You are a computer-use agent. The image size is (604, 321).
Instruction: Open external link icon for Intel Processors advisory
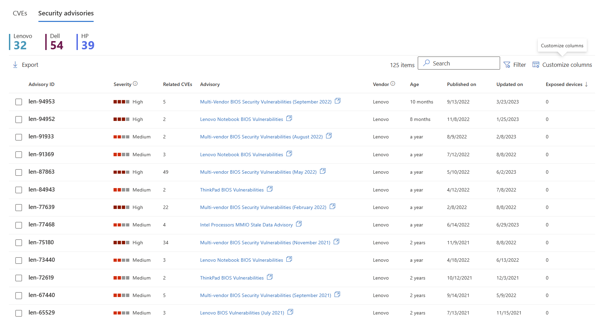point(299,224)
